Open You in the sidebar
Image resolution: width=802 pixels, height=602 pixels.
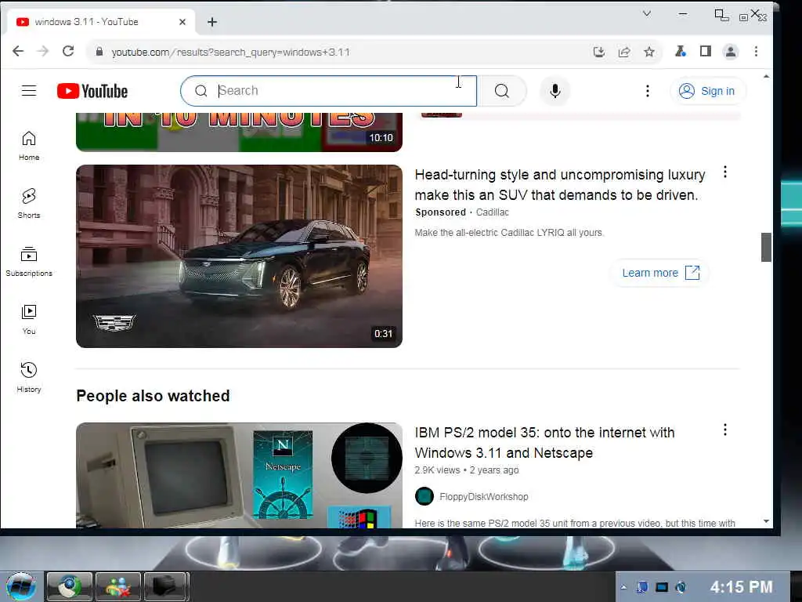(29, 320)
